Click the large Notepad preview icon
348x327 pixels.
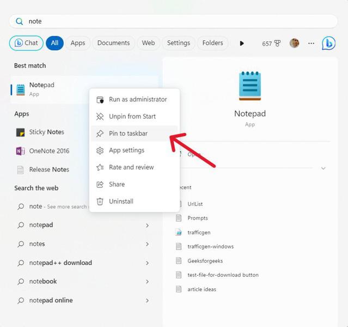click(x=250, y=86)
